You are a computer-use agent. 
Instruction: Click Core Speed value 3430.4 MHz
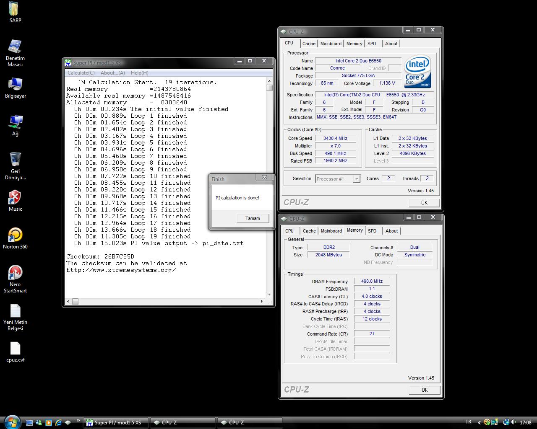tap(335, 138)
